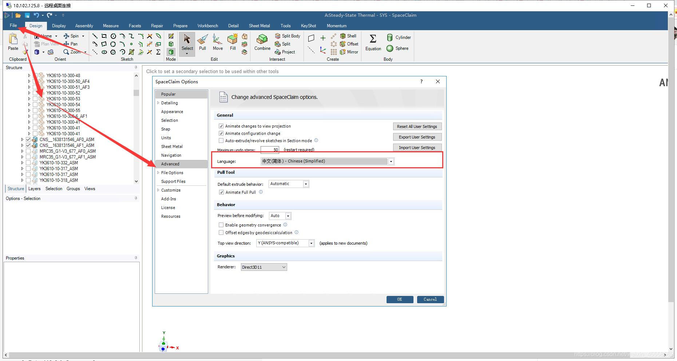Open the Language dropdown

tap(391, 161)
